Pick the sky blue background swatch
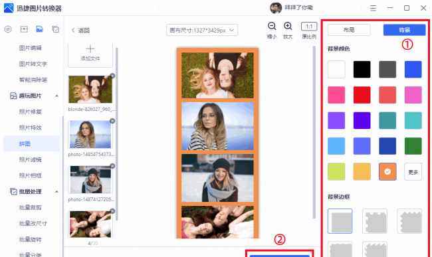Image resolution: width=432 pixels, height=257 pixels. [x=336, y=146]
